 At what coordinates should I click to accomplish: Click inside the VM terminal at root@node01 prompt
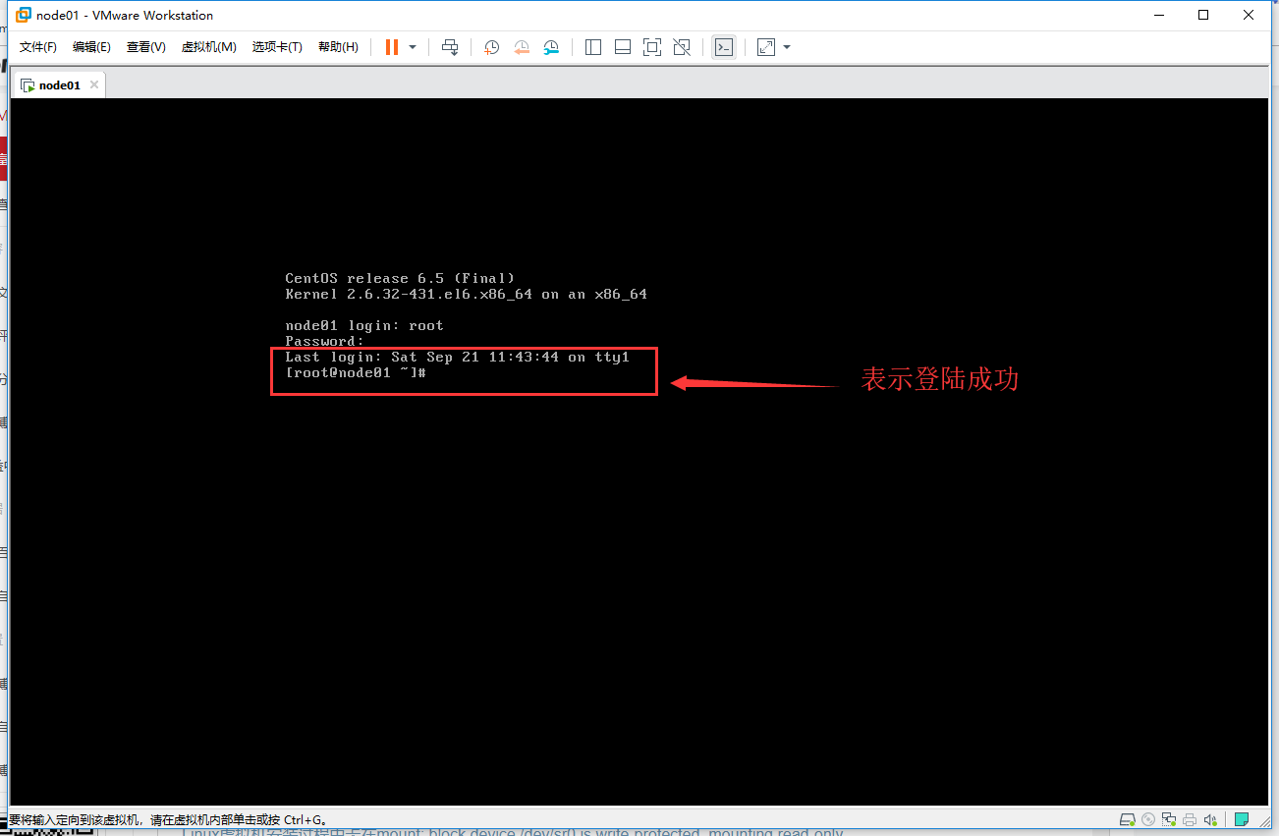point(356,372)
